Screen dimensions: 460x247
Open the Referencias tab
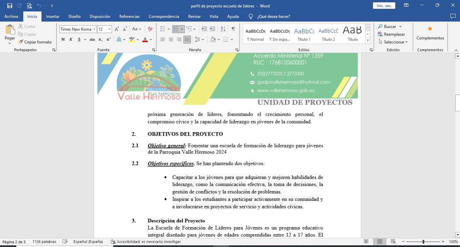(129, 16)
